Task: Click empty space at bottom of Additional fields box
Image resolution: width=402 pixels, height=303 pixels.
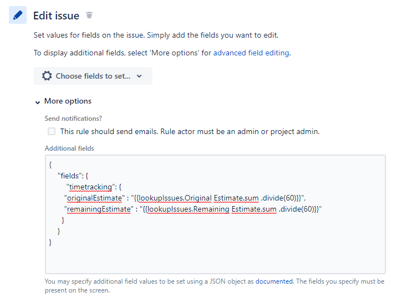Action: pyautogui.click(x=215, y=260)
